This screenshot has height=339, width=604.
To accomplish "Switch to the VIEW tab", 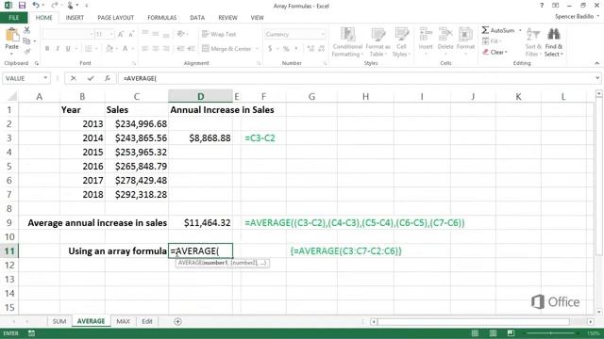I will coord(257,18).
